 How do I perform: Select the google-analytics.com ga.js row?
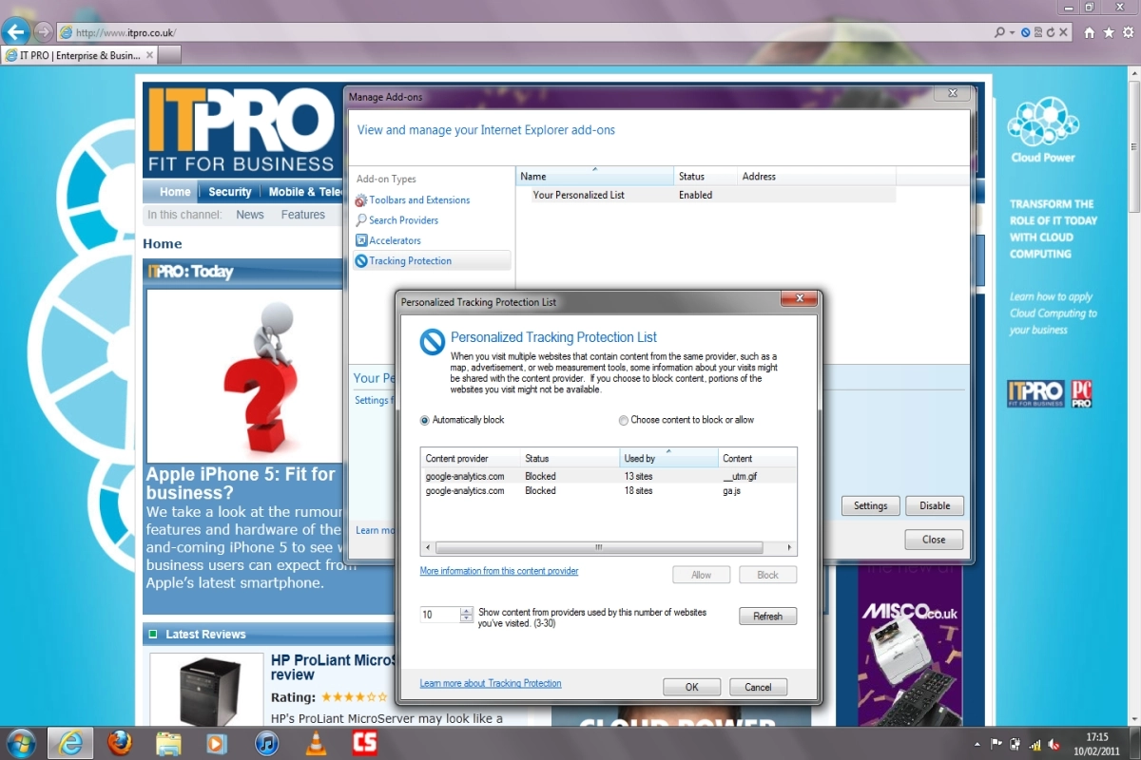(609, 491)
